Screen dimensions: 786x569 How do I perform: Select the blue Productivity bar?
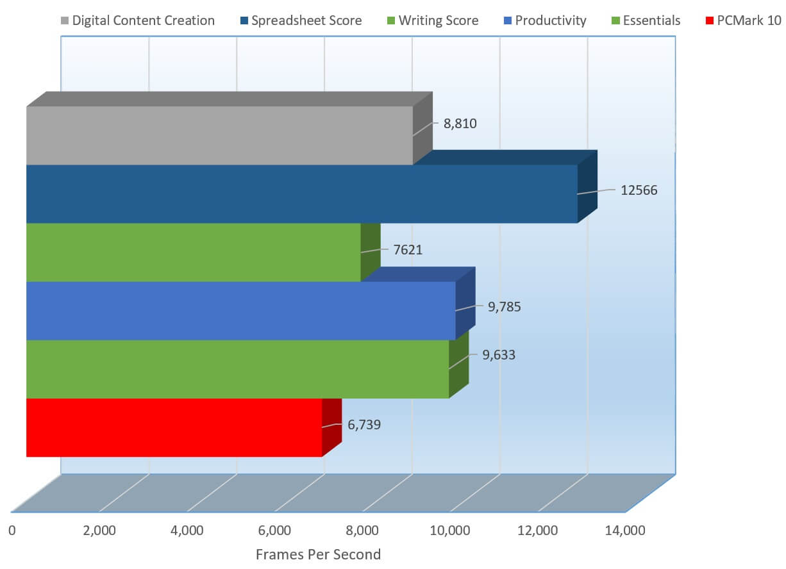click(240, 310)
